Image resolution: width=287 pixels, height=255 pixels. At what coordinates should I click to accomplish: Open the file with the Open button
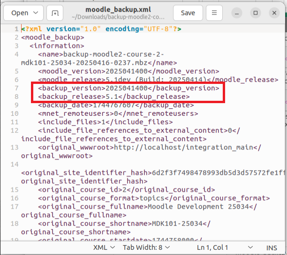[20, 13]
